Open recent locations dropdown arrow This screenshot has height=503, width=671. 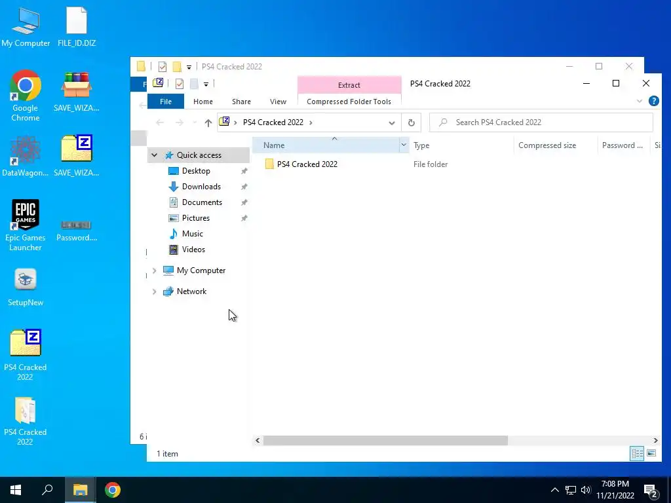195,122
